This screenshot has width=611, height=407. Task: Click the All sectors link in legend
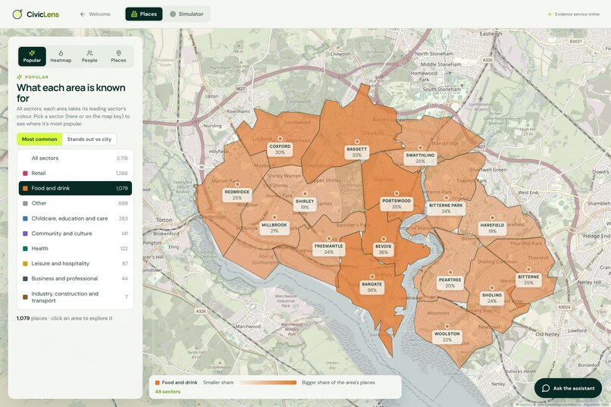[168, 391]
